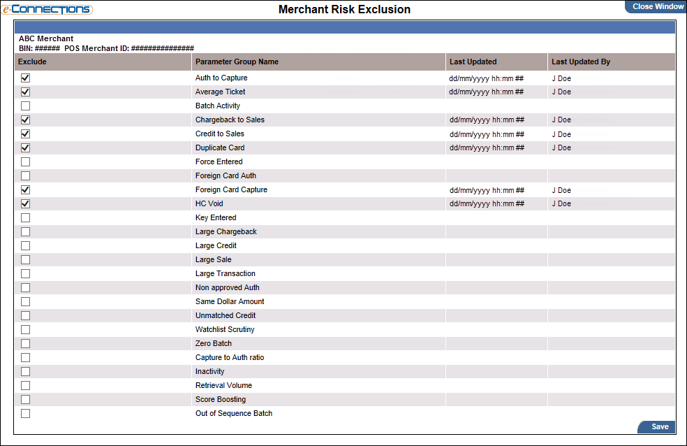The image size is (687, 446).
Task: Uncheck the Credit to Sales exclusion
Action: coord(26,134)
